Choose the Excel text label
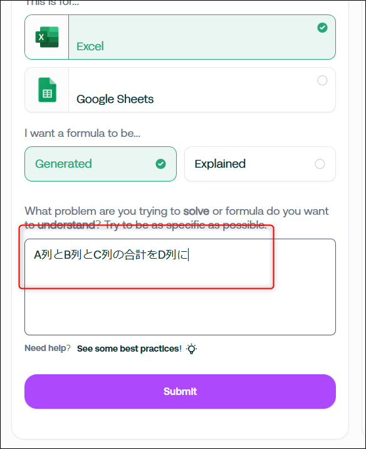 pyautogui.click(x=90, y=46)
